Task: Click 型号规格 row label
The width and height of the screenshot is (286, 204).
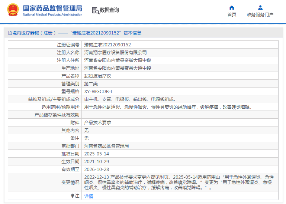Action: coord(70,92)
